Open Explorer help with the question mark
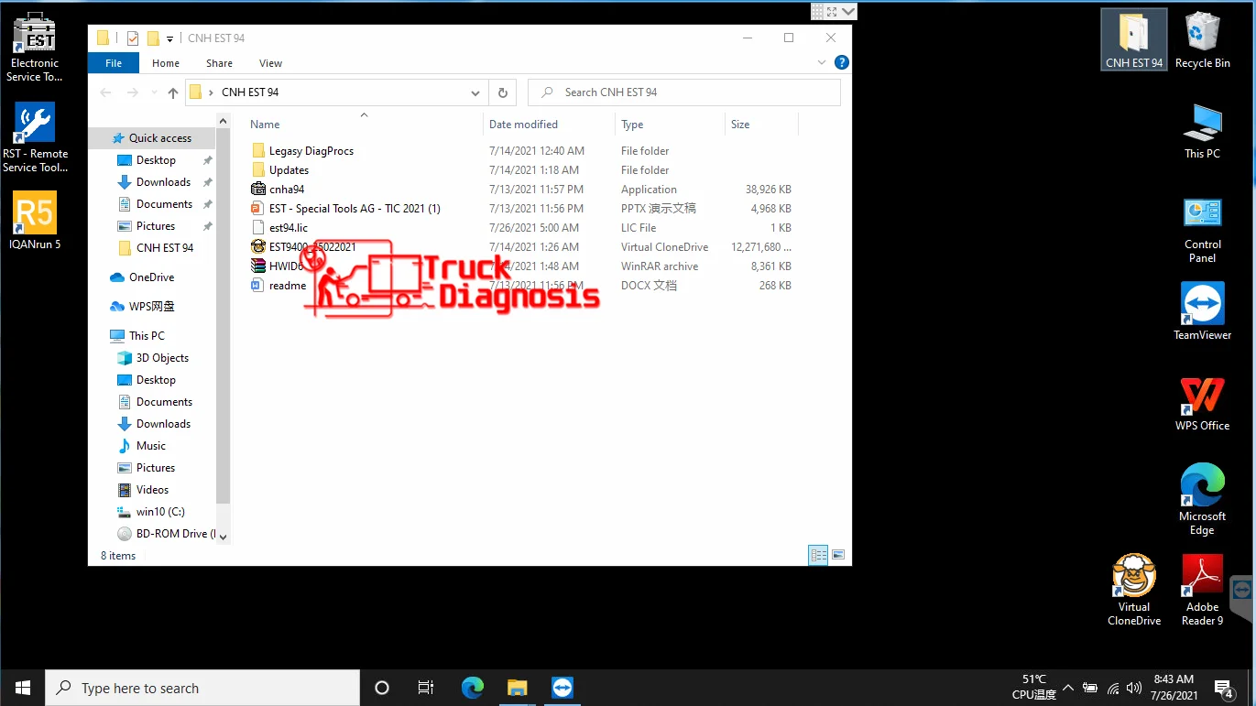Viewport: 1256px width, 706px height. tap(841, 63)
